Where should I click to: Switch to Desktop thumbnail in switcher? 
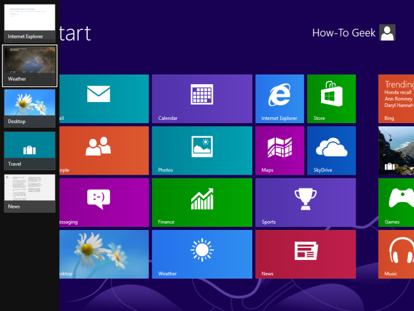[x=29, y=108]
